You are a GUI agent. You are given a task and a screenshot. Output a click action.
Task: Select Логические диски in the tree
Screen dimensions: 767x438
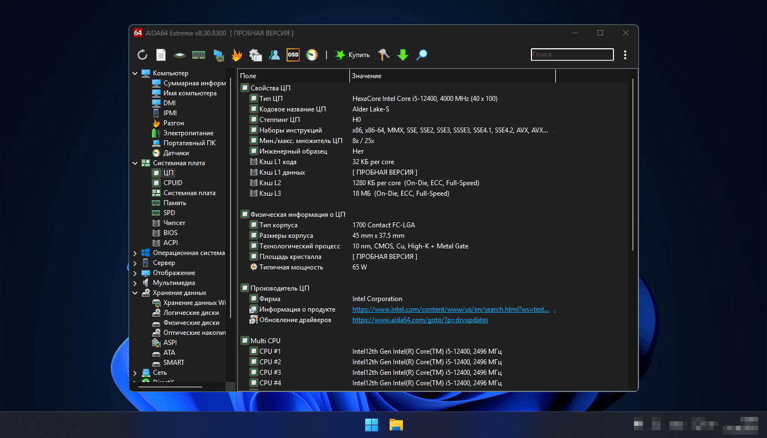185,313
